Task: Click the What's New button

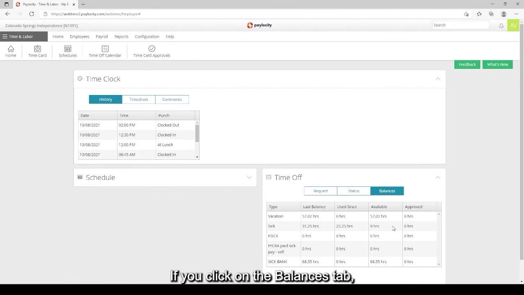Action: pos(497,64)
